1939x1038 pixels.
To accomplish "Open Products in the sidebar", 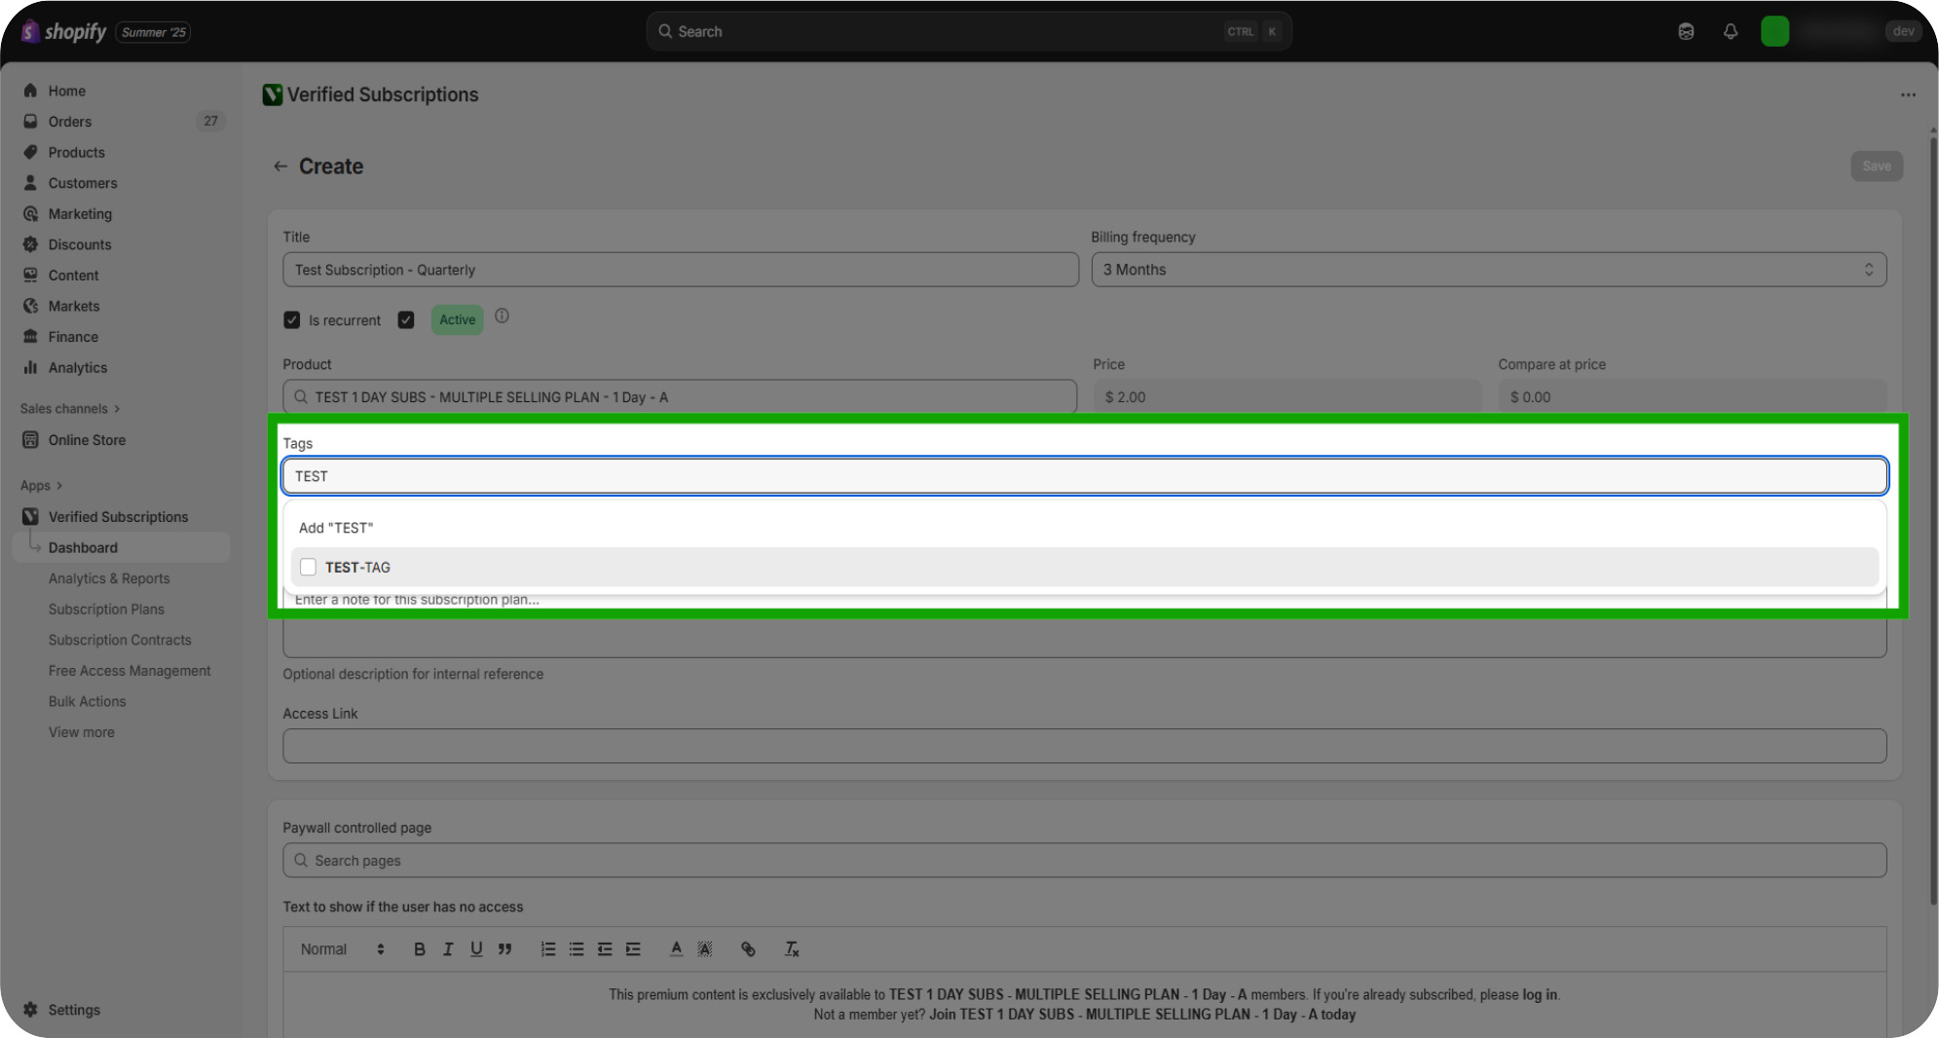I will [77, 153].
